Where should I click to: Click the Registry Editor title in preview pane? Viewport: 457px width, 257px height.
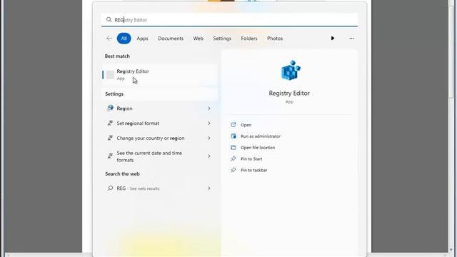289,94
